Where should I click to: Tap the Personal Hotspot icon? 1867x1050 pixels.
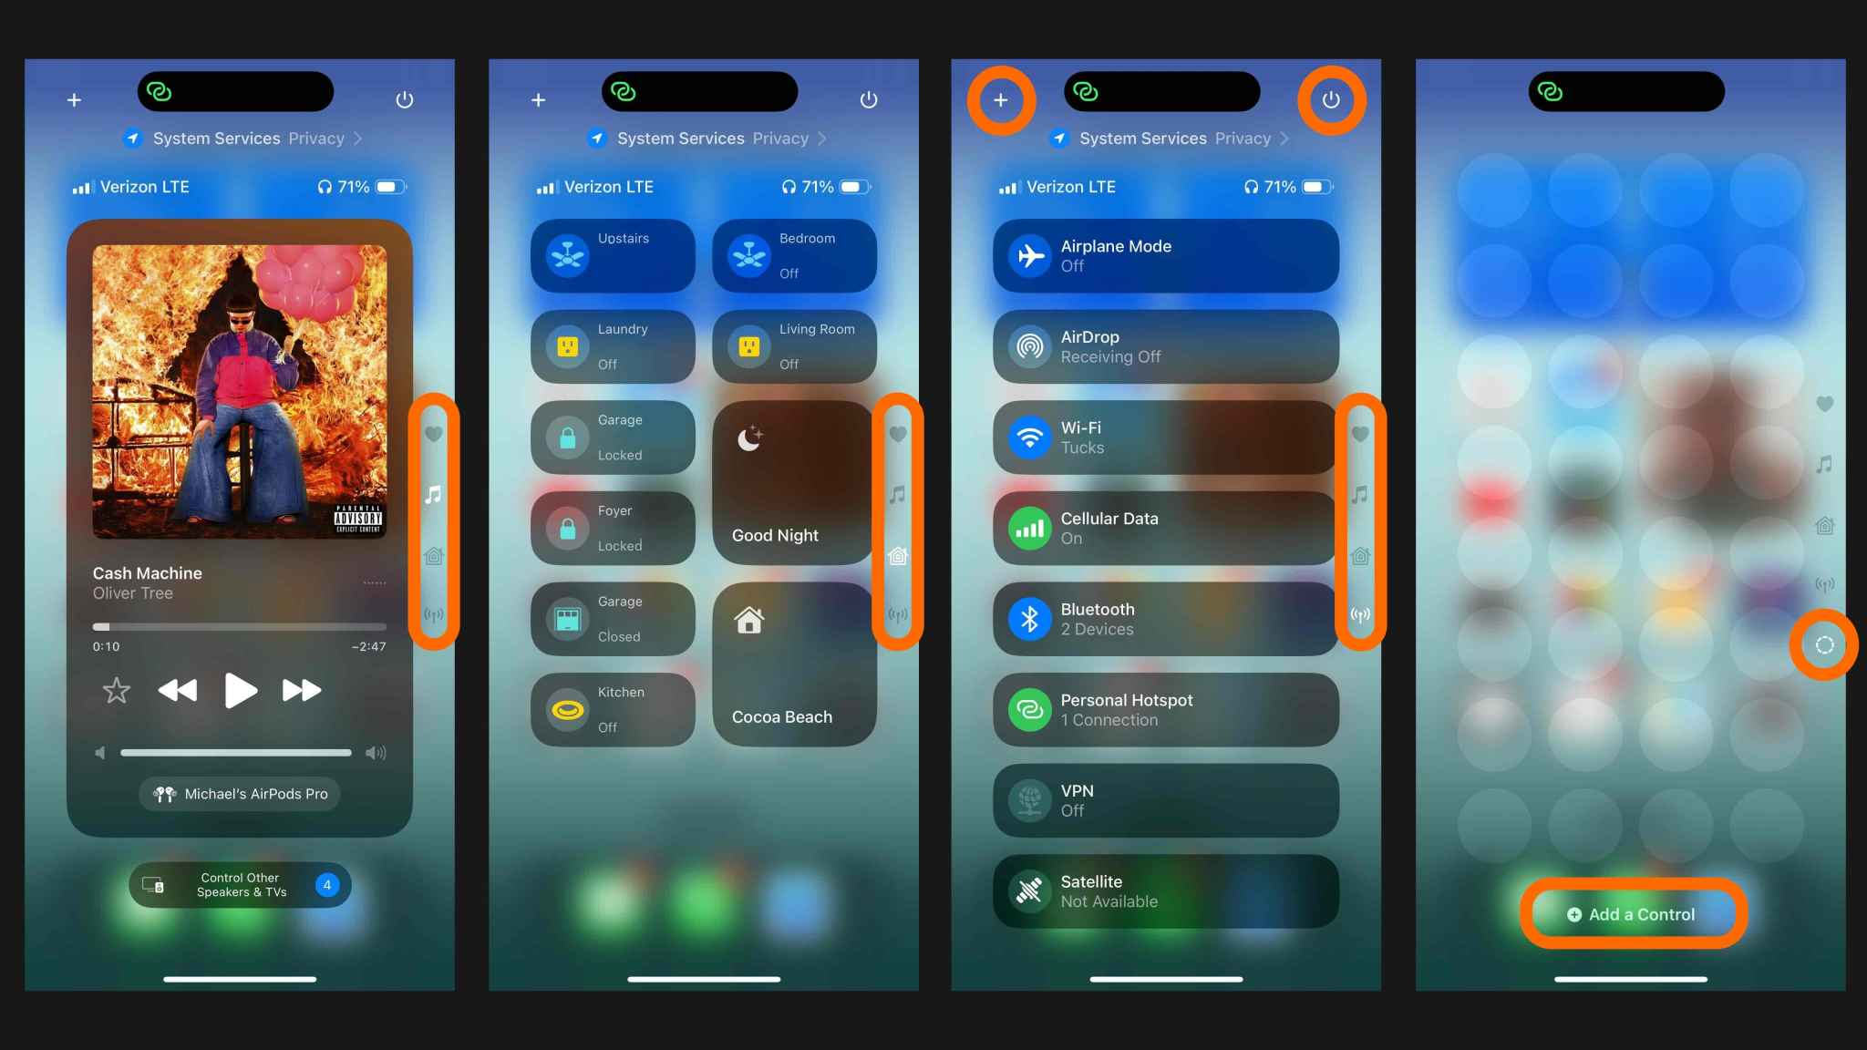click(x=1027, y=709)
